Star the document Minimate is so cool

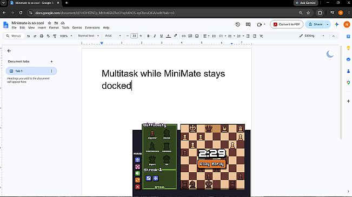(x=49, y=23)
